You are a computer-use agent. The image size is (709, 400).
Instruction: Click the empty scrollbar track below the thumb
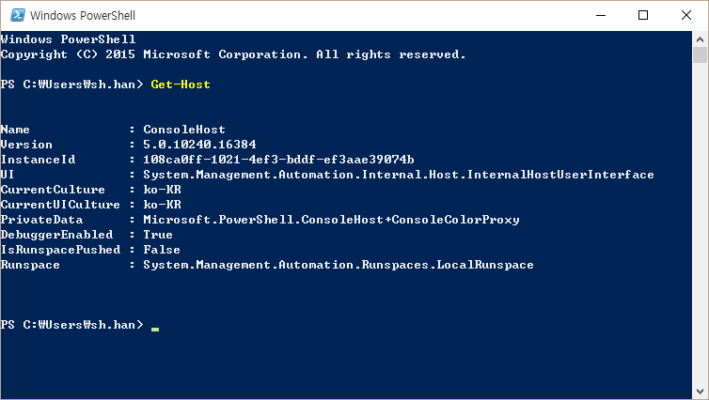(x=700, y=223)
